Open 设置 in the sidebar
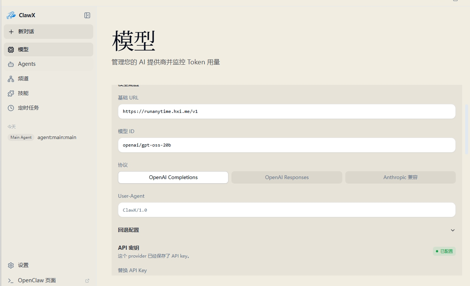 click(48, 265)
